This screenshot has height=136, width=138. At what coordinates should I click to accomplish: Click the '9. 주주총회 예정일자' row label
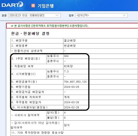[26, 102]
